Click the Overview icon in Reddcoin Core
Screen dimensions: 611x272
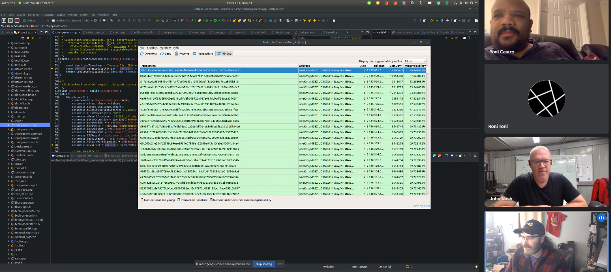pos(142,53)
